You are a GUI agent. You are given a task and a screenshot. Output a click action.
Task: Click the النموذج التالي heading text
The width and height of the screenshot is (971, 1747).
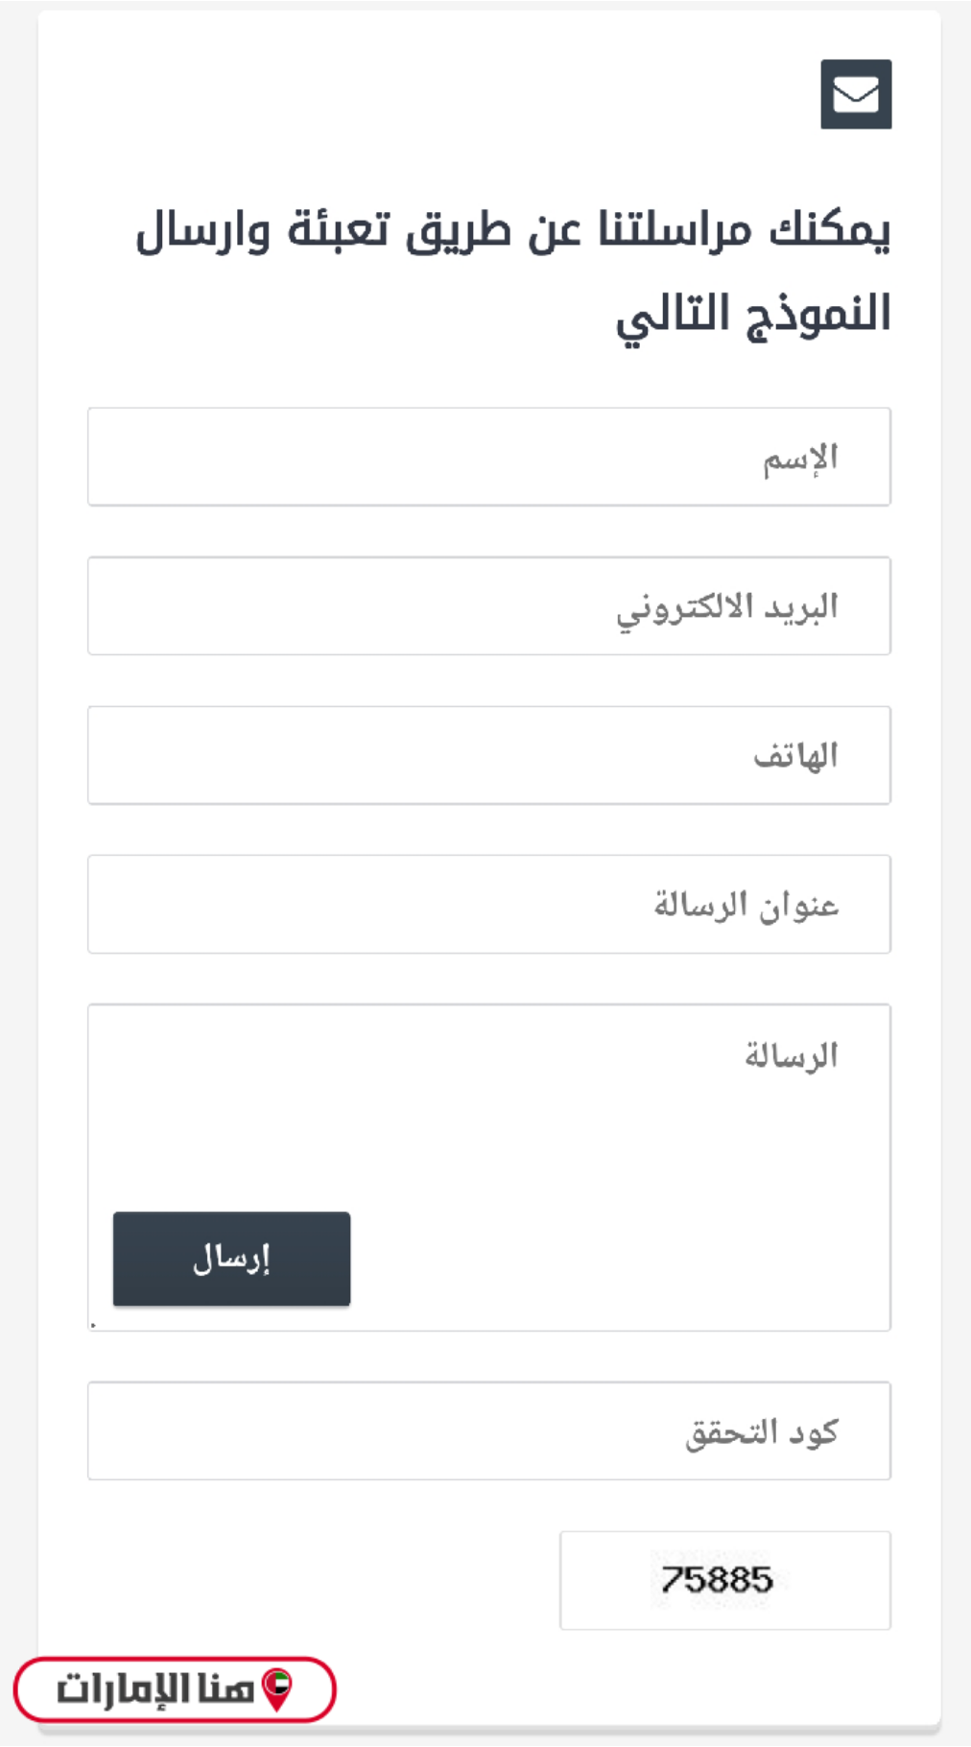pos(753,314)
